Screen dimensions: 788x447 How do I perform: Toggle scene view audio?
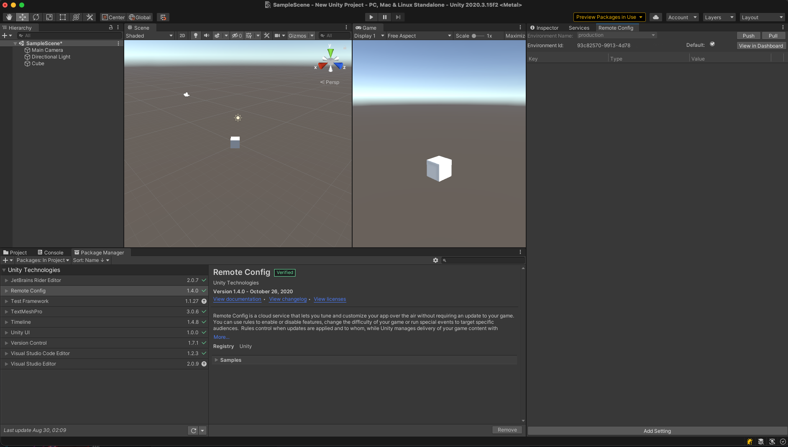click(206, 36)
